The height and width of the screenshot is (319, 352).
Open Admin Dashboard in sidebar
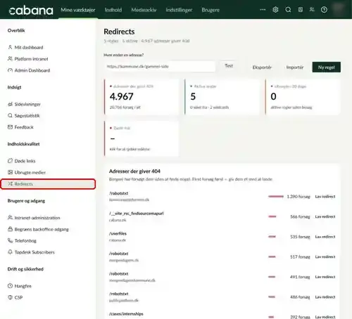click(32, 70)
